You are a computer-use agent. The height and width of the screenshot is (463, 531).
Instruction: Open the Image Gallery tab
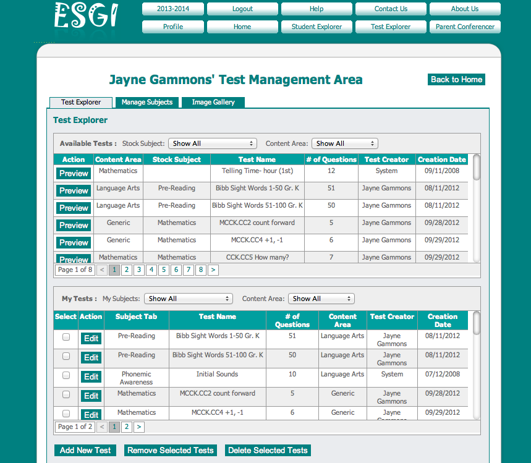(x=213, y=103)
